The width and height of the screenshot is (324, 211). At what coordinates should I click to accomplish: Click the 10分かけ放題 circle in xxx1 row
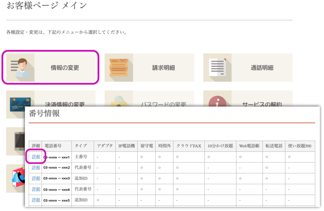[x=209, y=157]
